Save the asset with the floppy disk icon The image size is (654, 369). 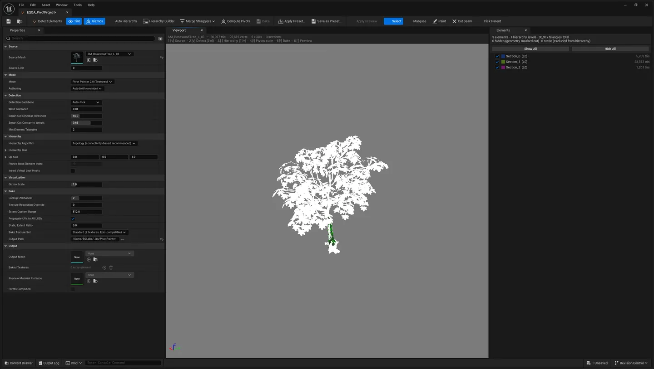(8, 21)
